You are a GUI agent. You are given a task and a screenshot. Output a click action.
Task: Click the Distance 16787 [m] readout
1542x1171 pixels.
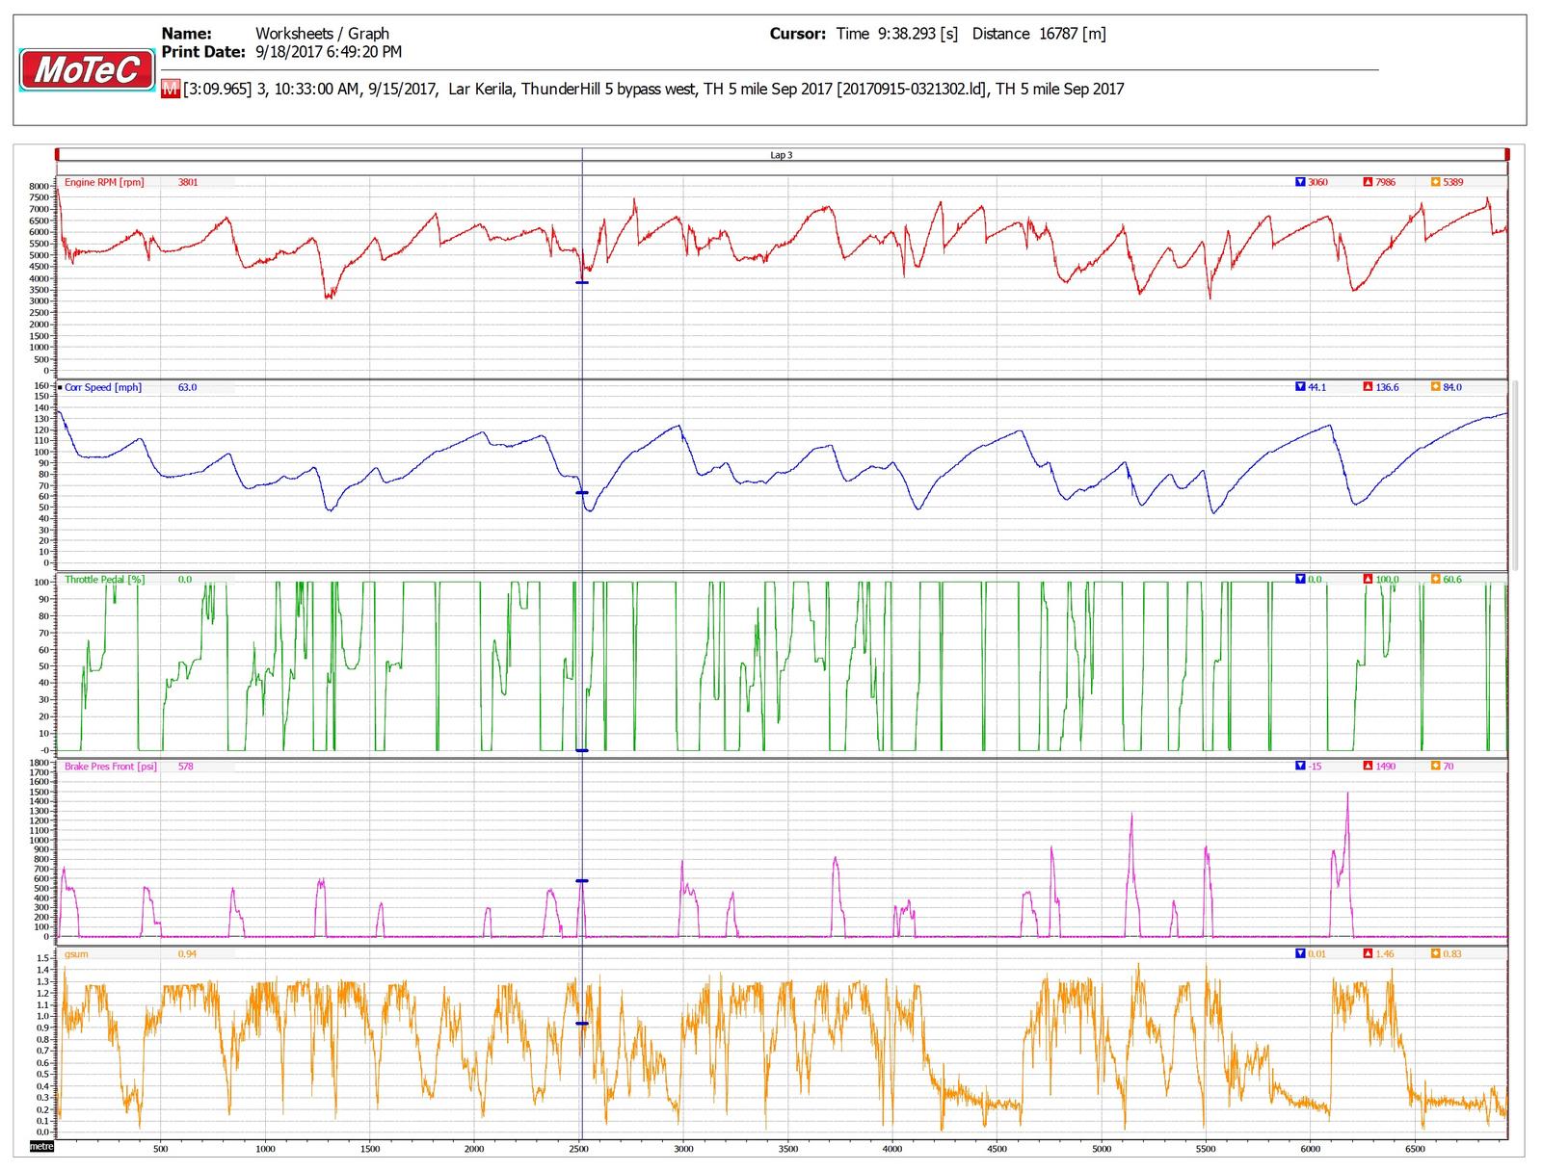1039,34
